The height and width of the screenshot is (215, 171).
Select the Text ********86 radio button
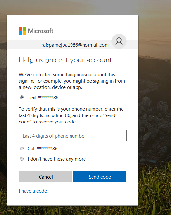coord(22,97)
